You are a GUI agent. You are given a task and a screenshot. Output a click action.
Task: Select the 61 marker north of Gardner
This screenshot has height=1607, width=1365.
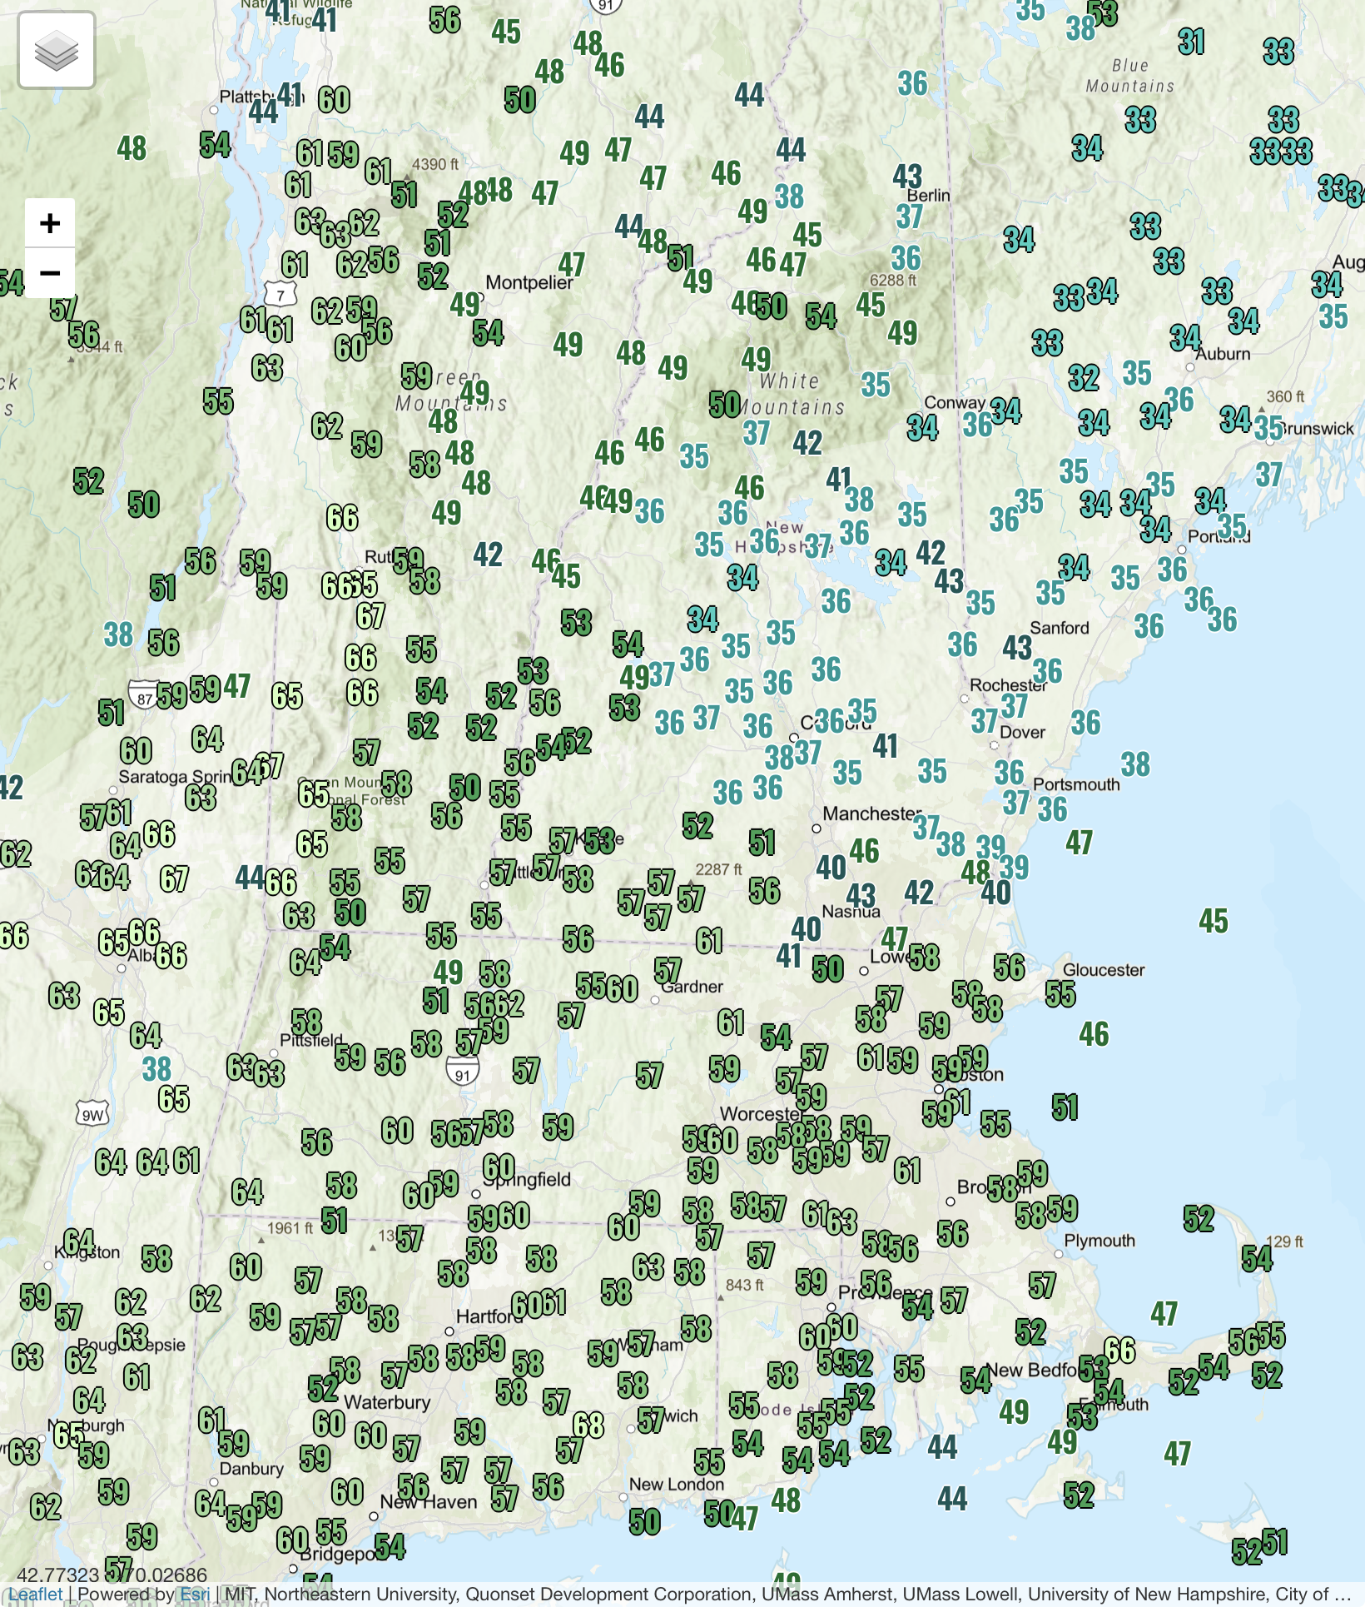coord(709,941)
